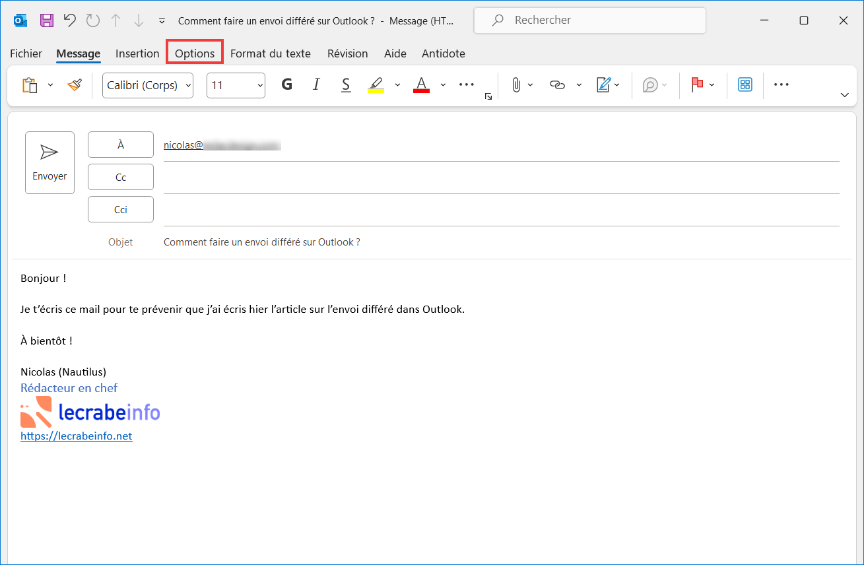Expand the Paste options arrow
The image size is (864, 565).
[x=51, y=85]
